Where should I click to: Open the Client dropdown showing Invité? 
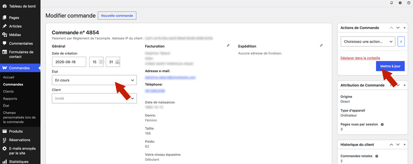94,99
